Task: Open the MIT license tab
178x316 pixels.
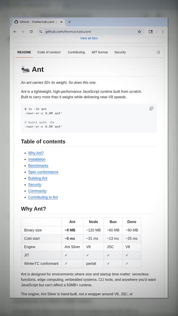Action: click(100, 52)
